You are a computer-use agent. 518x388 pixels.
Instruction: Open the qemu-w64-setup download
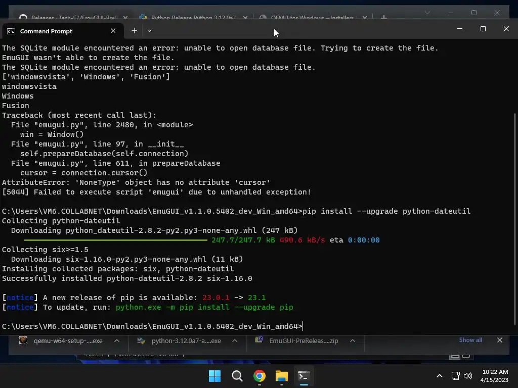[x=68, y=341]
